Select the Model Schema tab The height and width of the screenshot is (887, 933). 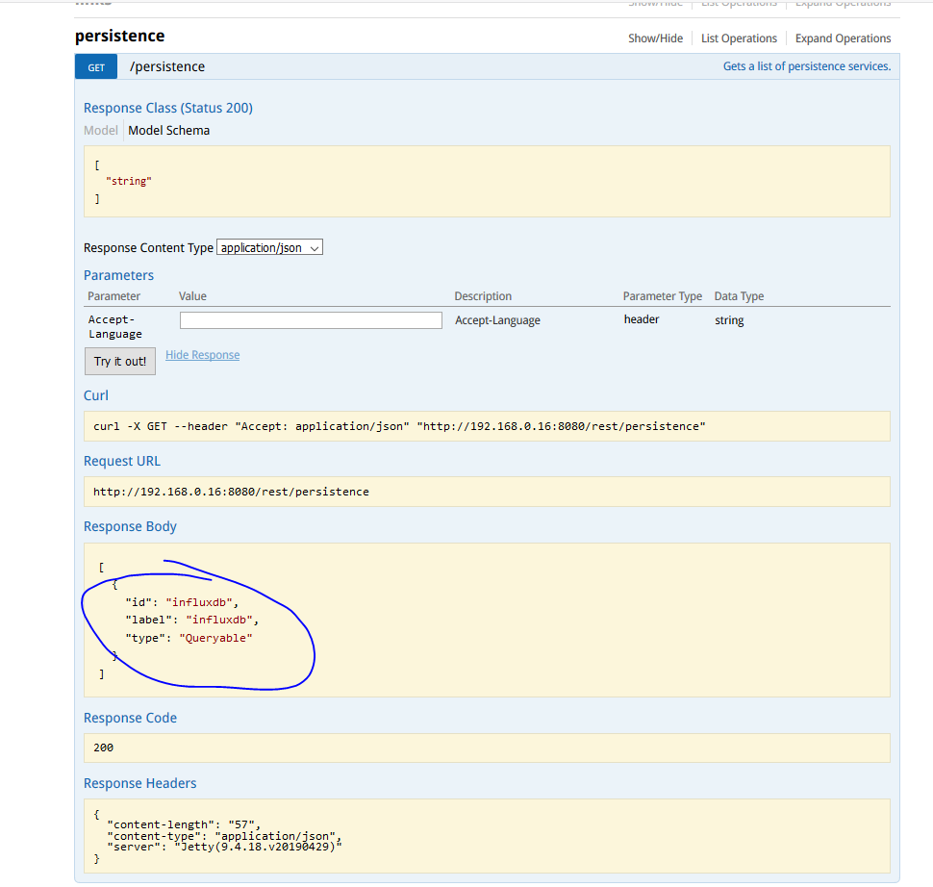[x=169, y=131]
